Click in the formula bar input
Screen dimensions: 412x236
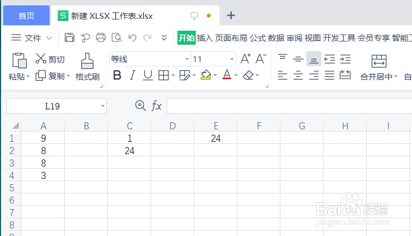pos(289,106)
